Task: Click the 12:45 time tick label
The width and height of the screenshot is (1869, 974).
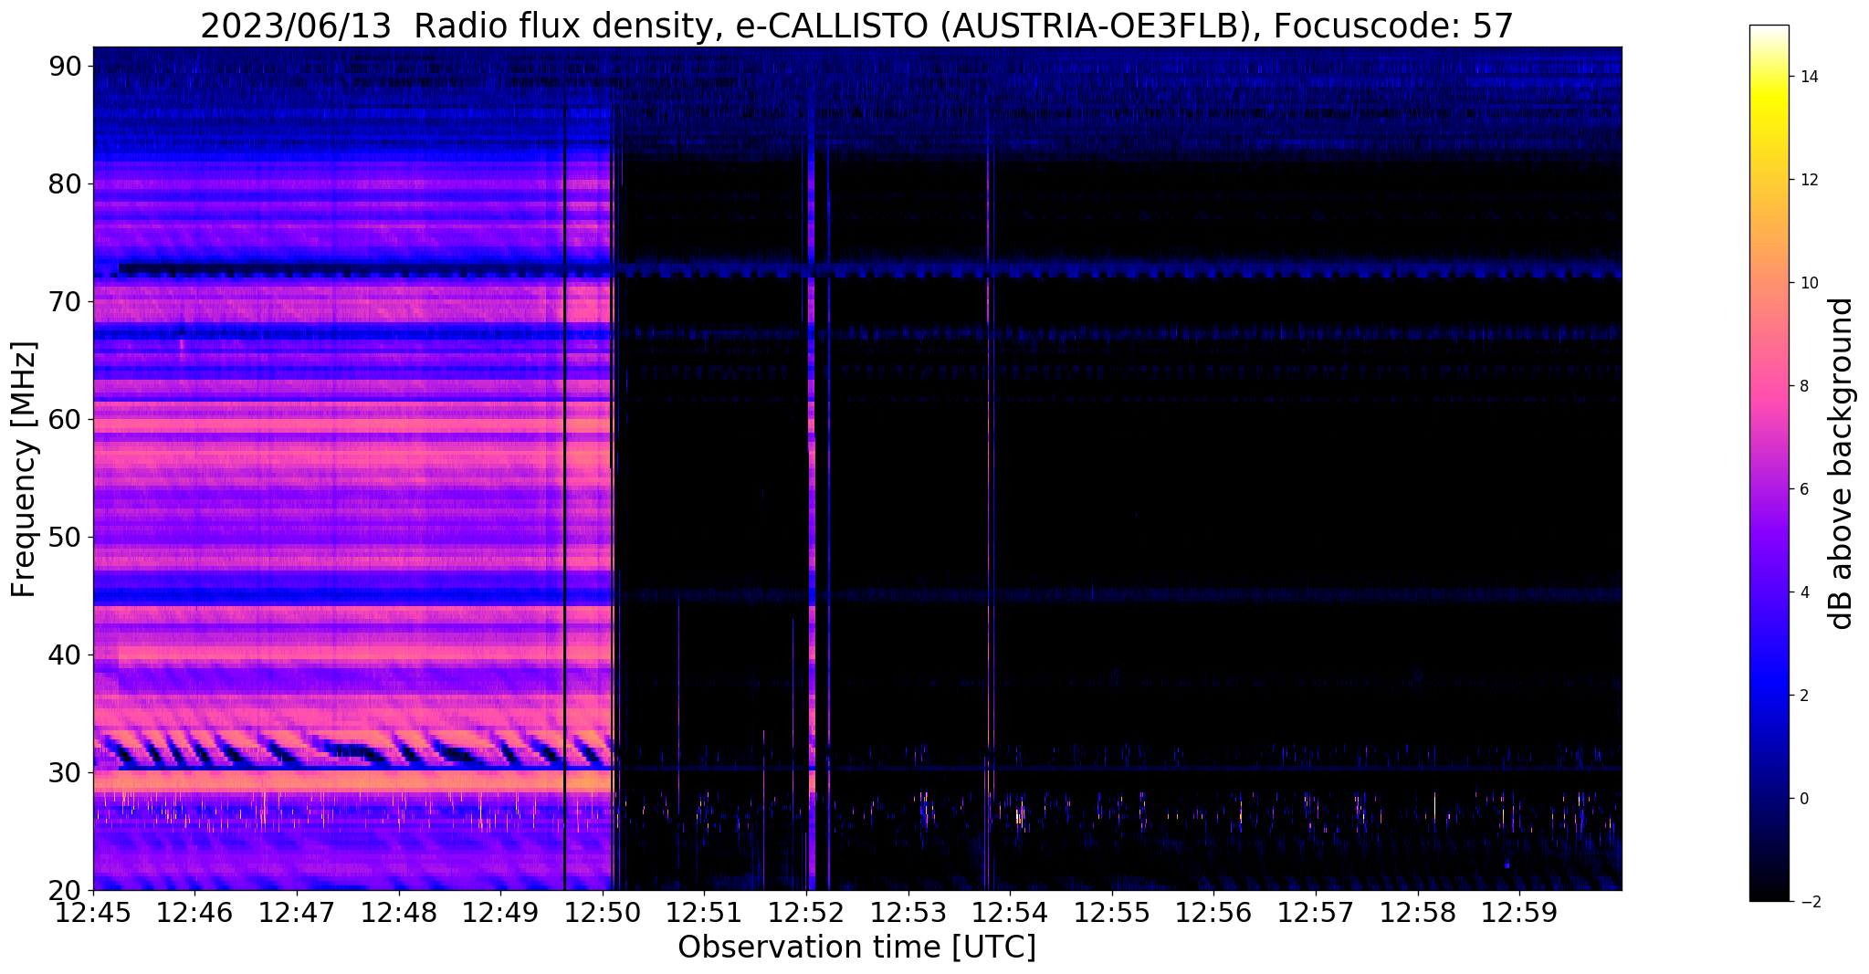Action: pos(93,912)
